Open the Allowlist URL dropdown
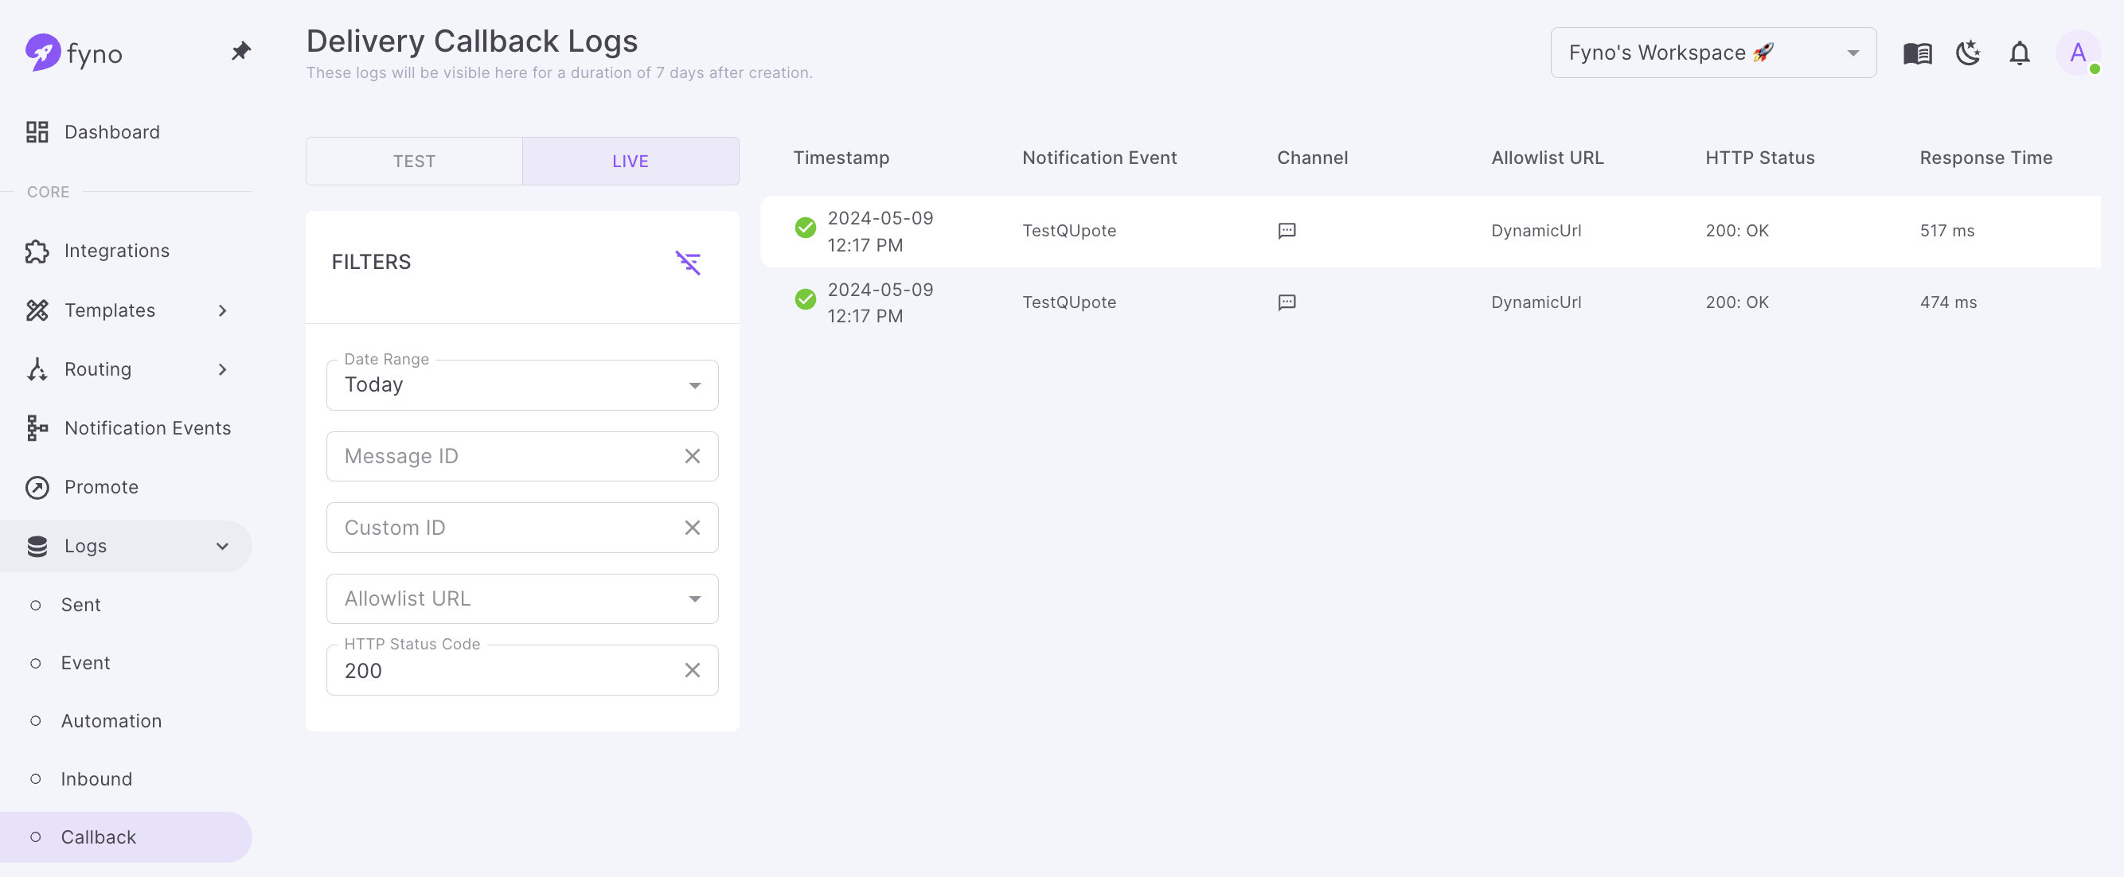 (522, 598)
